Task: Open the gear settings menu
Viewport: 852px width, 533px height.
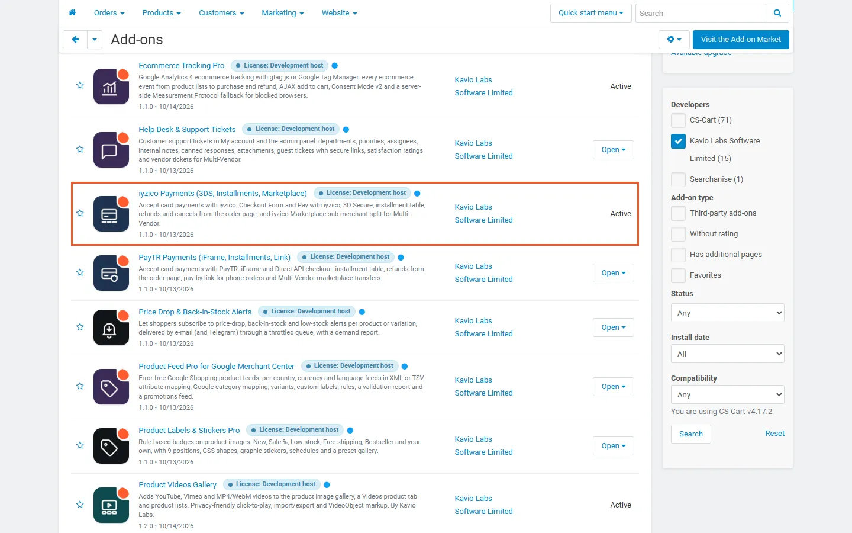Action: pos(674,40)
